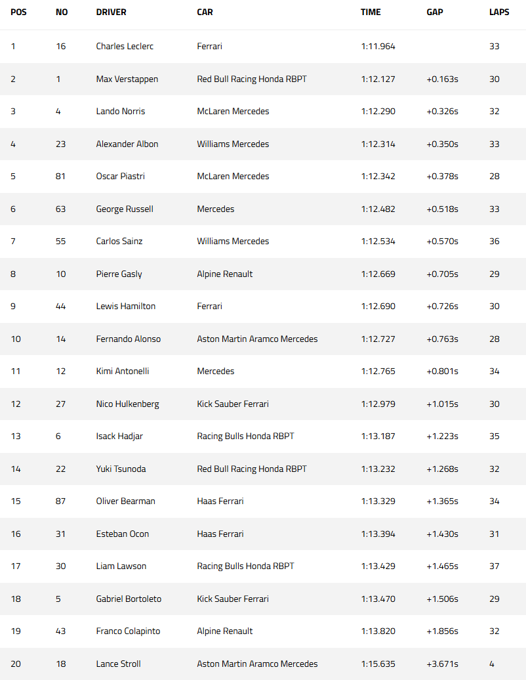Click Lance Stroll's lap time 1:15.635
Screen dimensions: 526x680
(378, 664)
